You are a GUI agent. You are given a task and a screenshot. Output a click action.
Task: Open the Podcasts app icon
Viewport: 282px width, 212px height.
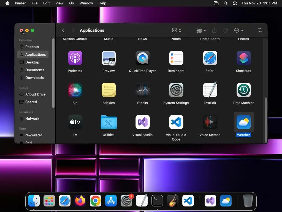coord(75,58)
